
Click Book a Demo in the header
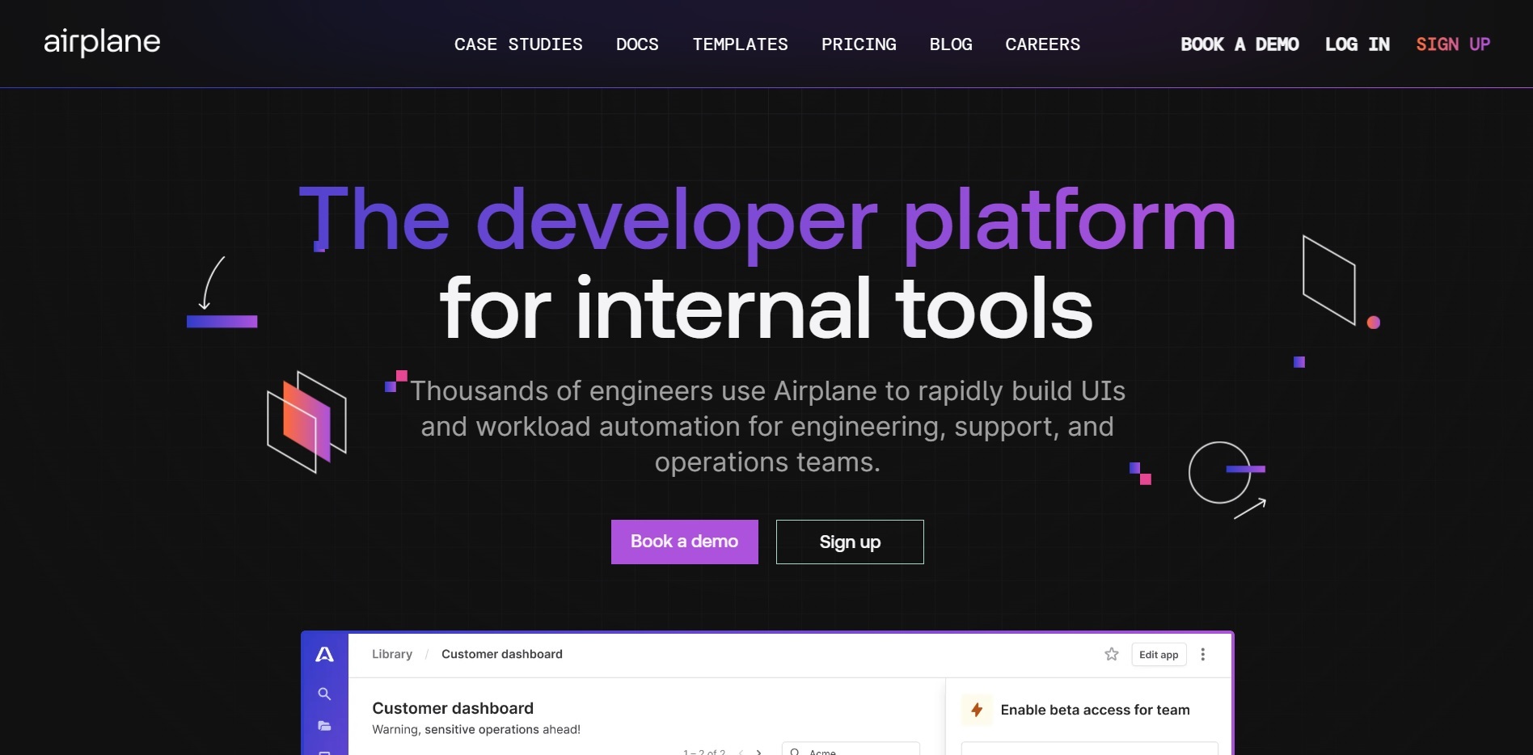[1239, 44]
